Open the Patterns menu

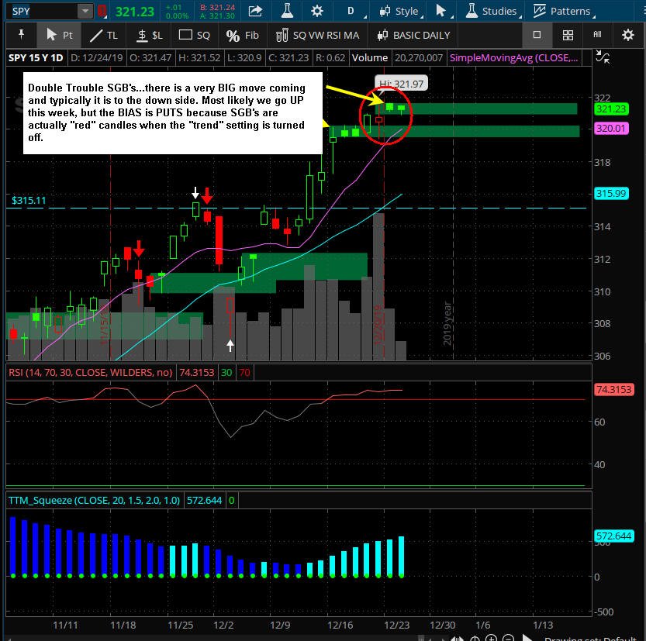pyautogui.click(x=563, y=11)
